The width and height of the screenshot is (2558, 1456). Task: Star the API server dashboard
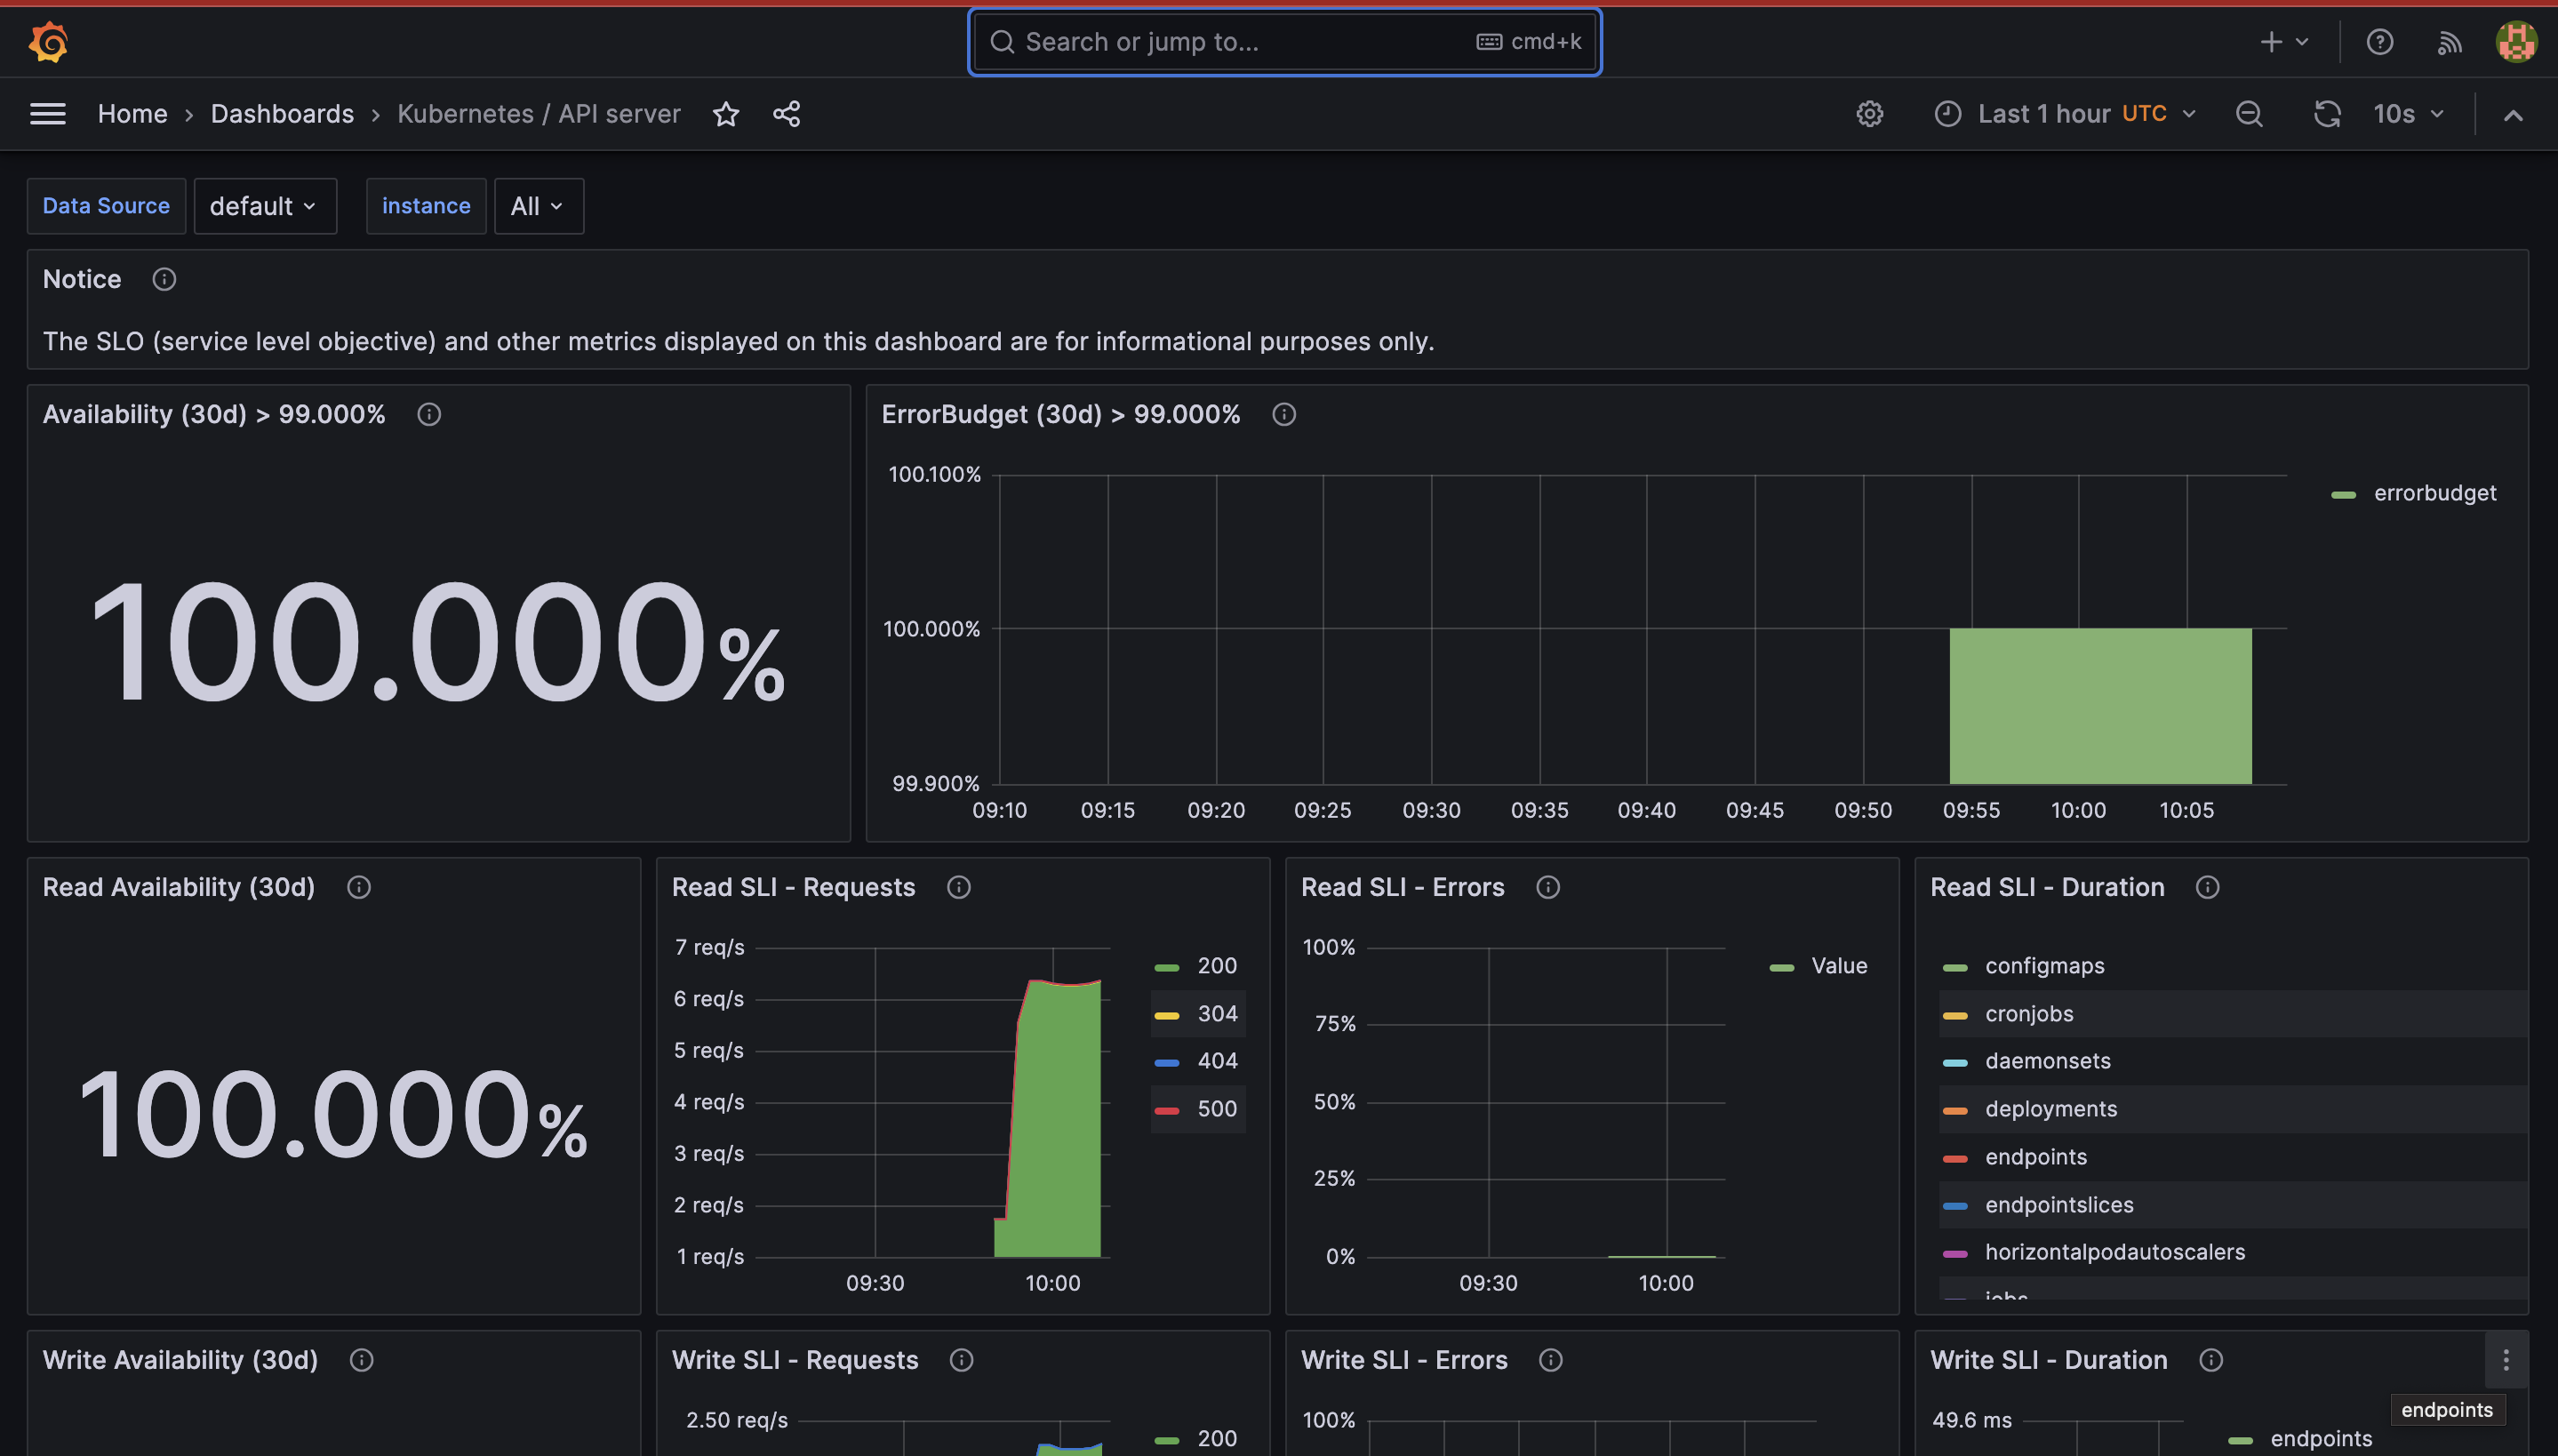pyautogui.click(x=726, y=114)
